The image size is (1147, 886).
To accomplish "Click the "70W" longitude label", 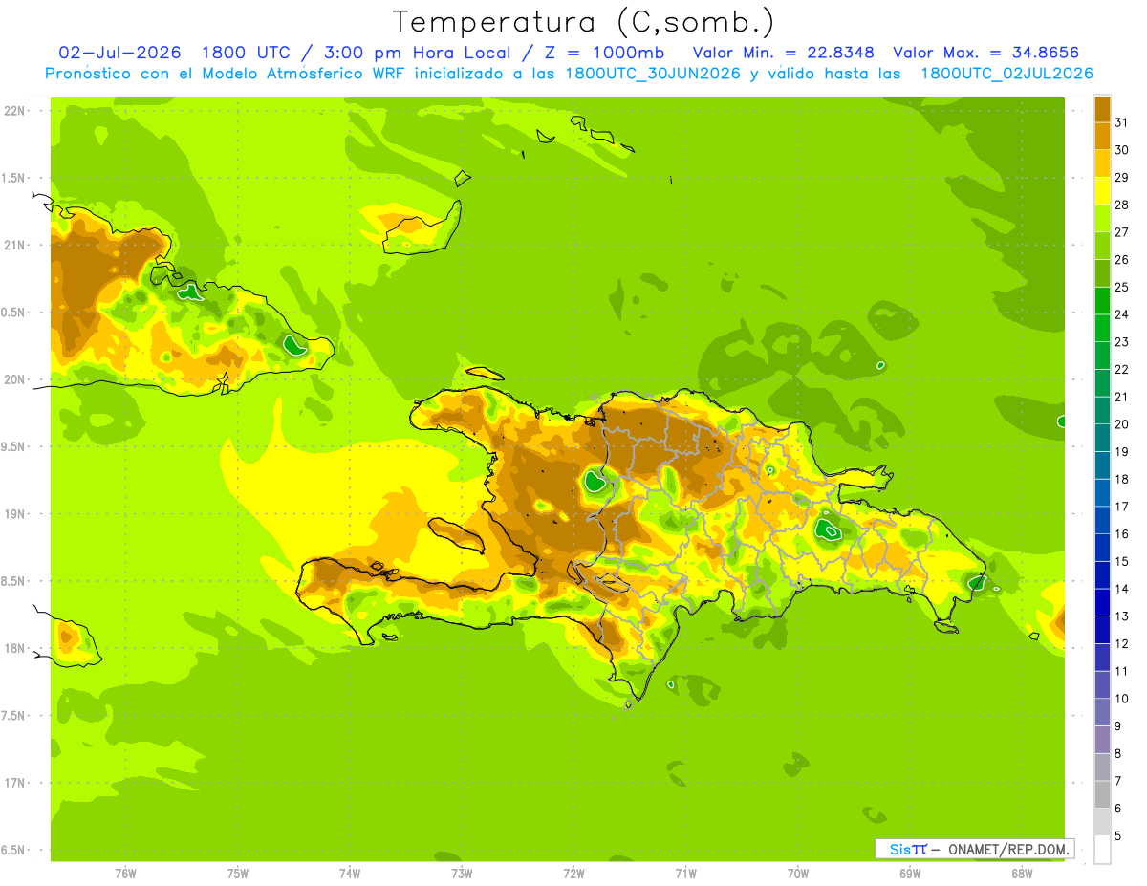I will 798,874.
